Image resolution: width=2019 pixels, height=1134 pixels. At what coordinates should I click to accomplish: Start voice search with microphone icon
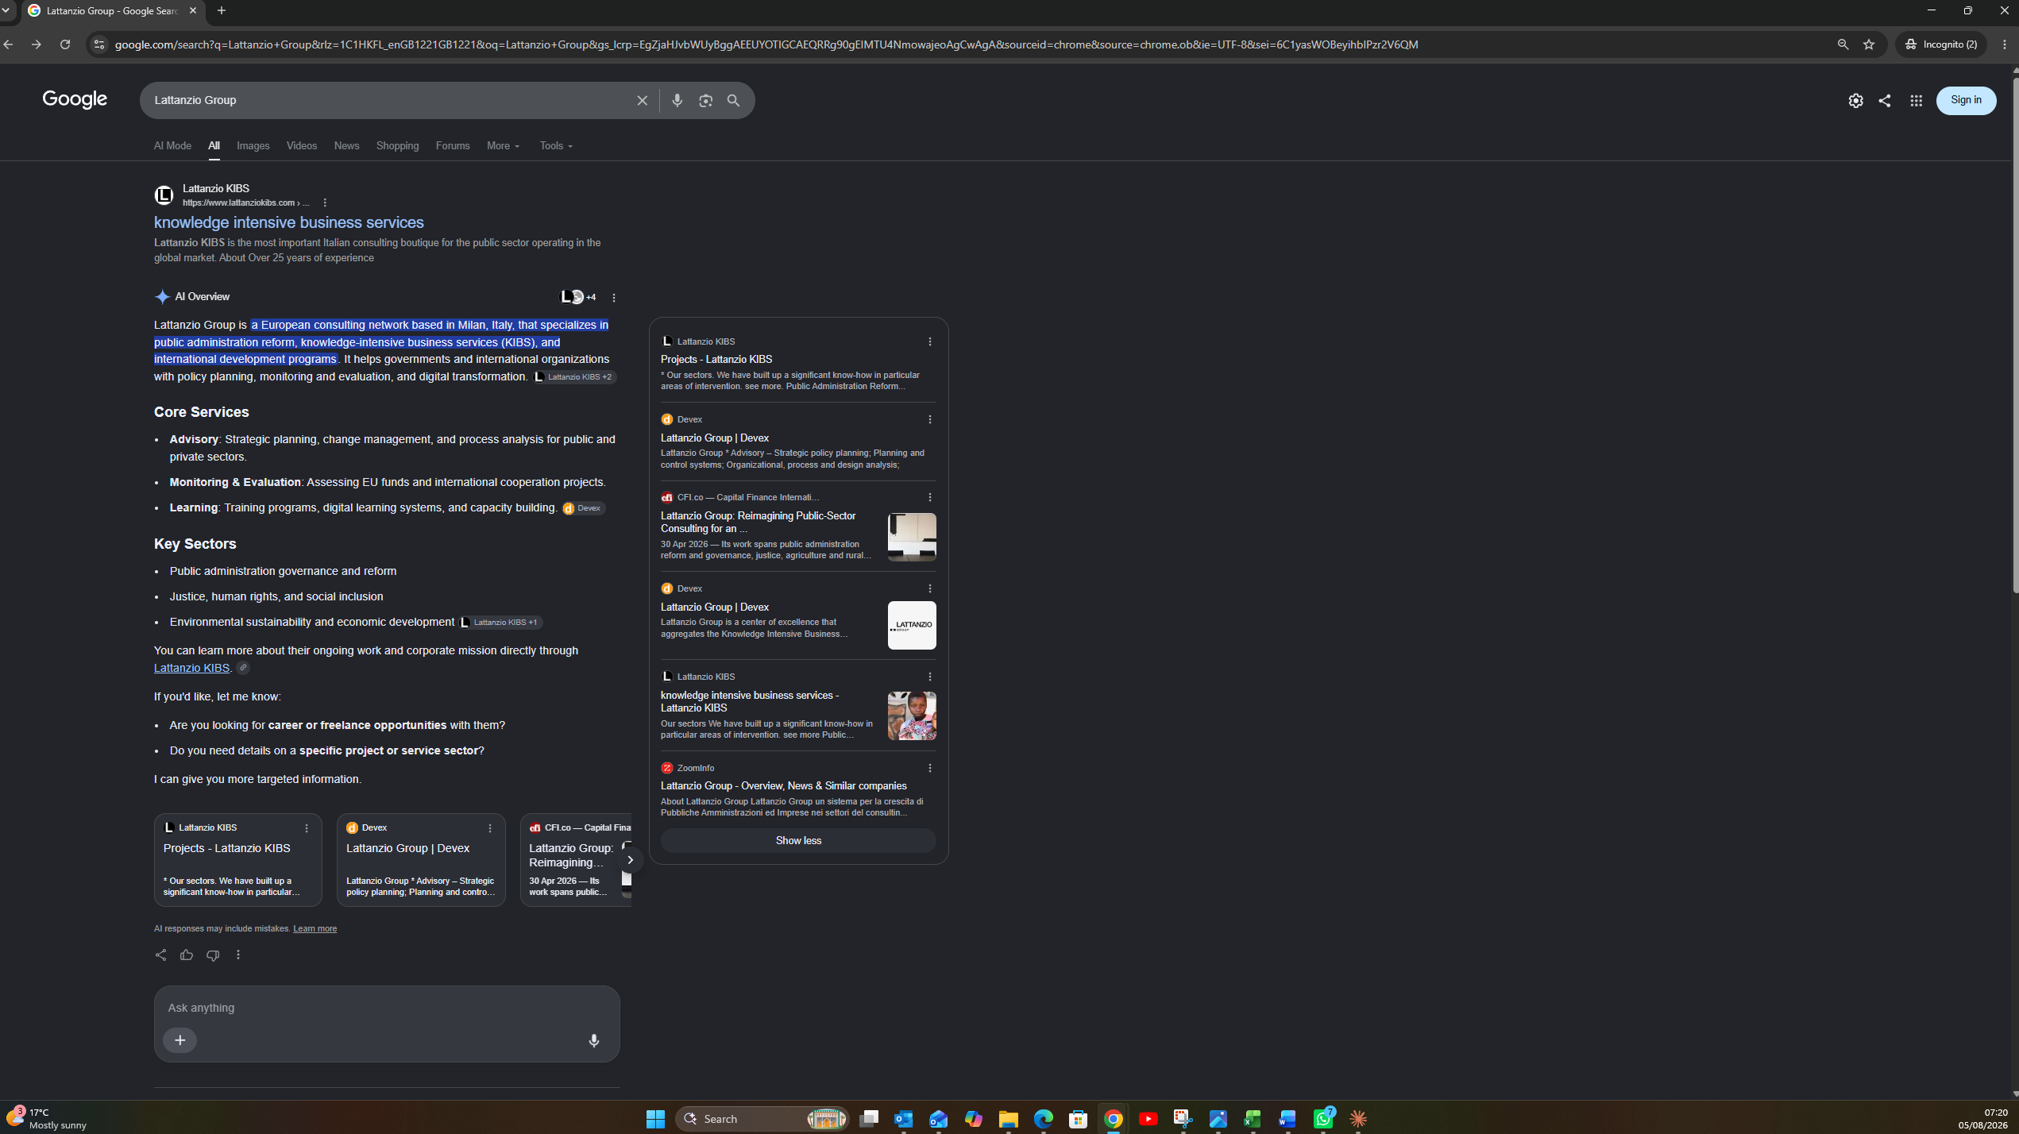pyautogui.click(x=677, y=101)
